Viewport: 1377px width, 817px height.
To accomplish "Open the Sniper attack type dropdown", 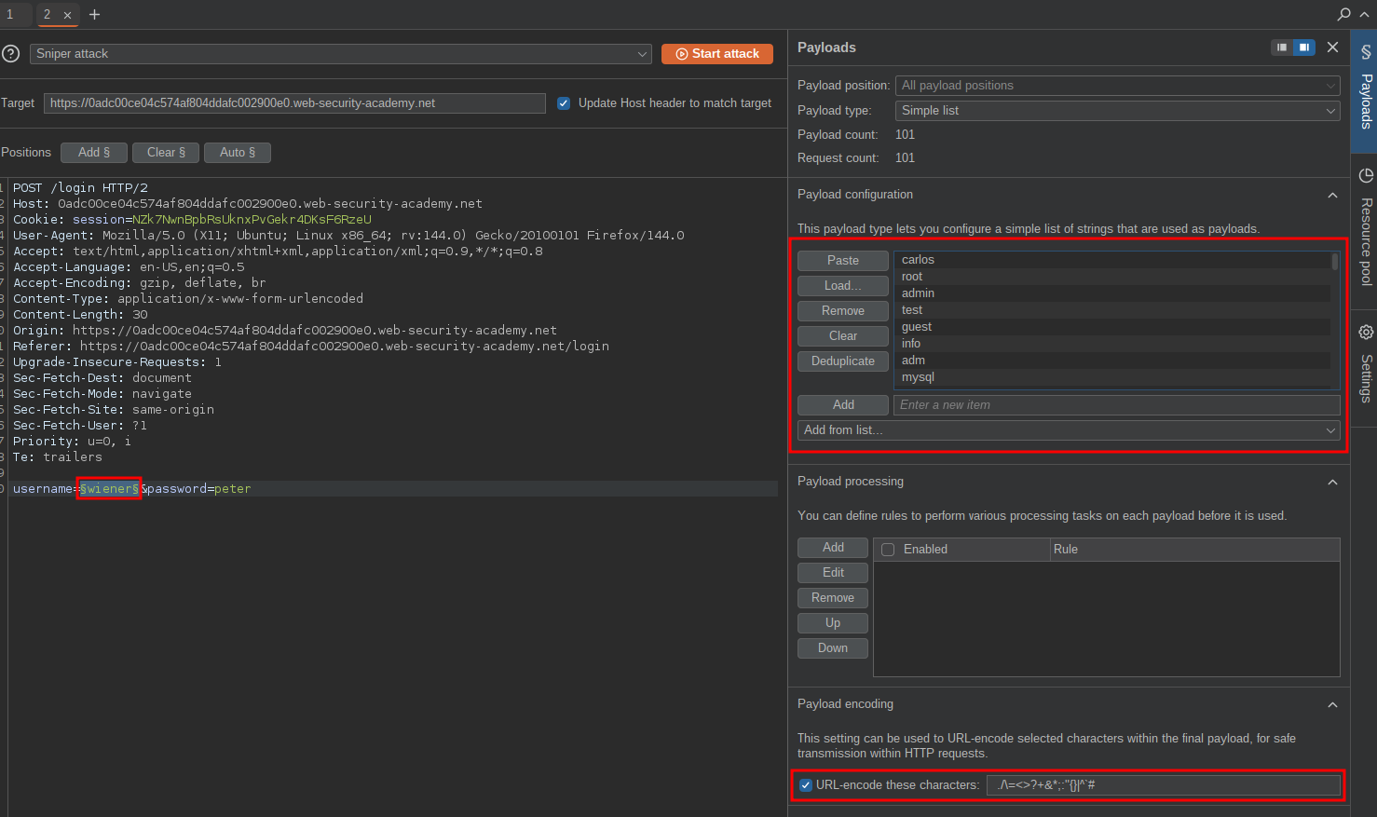I will click(341, 54).
